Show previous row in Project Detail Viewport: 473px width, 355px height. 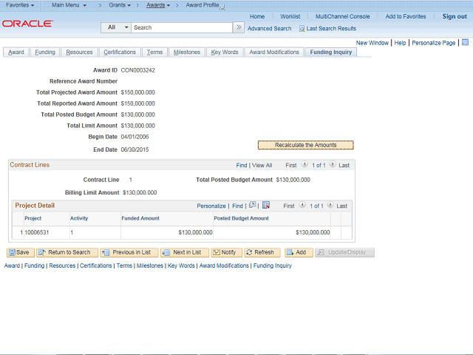click(302, 205)
